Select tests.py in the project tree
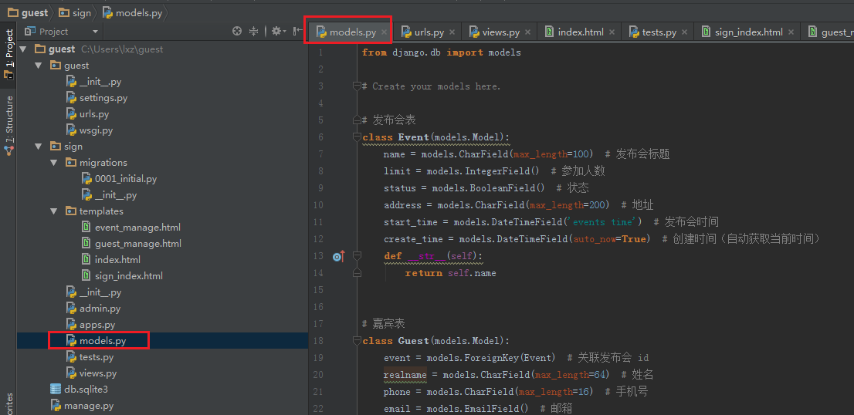Viewport: 854px width, 415px height. tap(97, 357)
